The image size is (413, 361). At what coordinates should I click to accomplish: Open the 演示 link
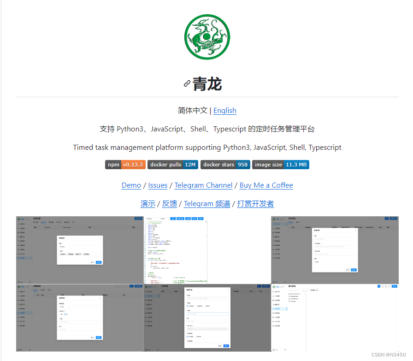coord(148,204)
